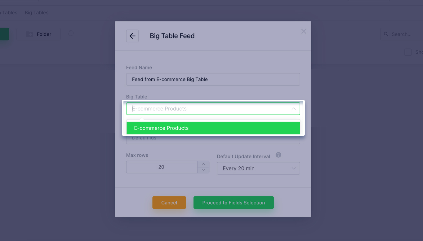This screenshot has width=423, height=241.
Task: Click the search magnifier icon
Action: [x=386, y=34]
